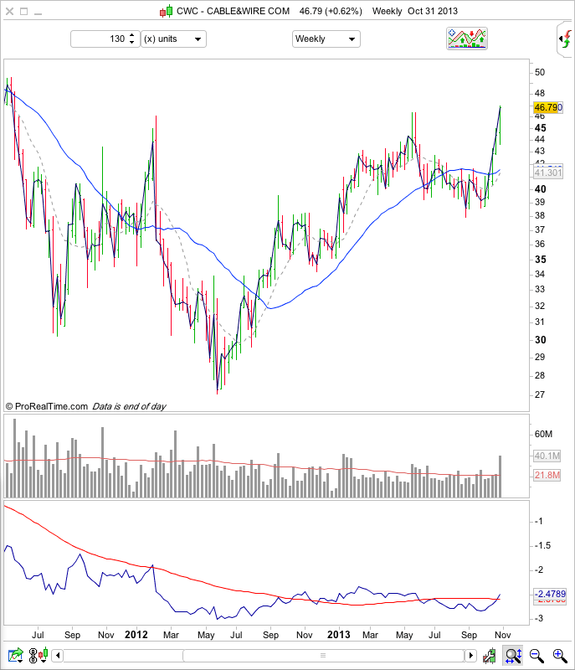Expand the side panel tab with arrows
The image size is (575, 670).
pos(566,39)
